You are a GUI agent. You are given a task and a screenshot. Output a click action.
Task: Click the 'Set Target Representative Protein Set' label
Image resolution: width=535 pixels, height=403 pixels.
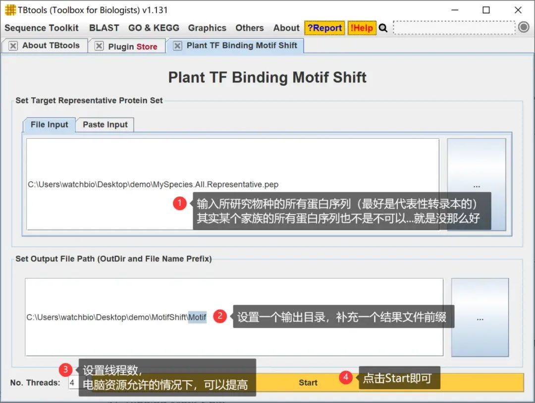click(89, 101)
